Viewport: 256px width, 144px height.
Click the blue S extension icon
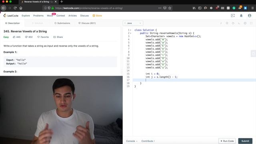click(x=245, y=8)
